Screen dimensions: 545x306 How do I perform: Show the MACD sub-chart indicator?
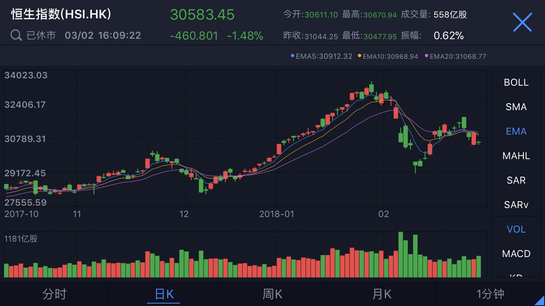(x=516, y=254)
